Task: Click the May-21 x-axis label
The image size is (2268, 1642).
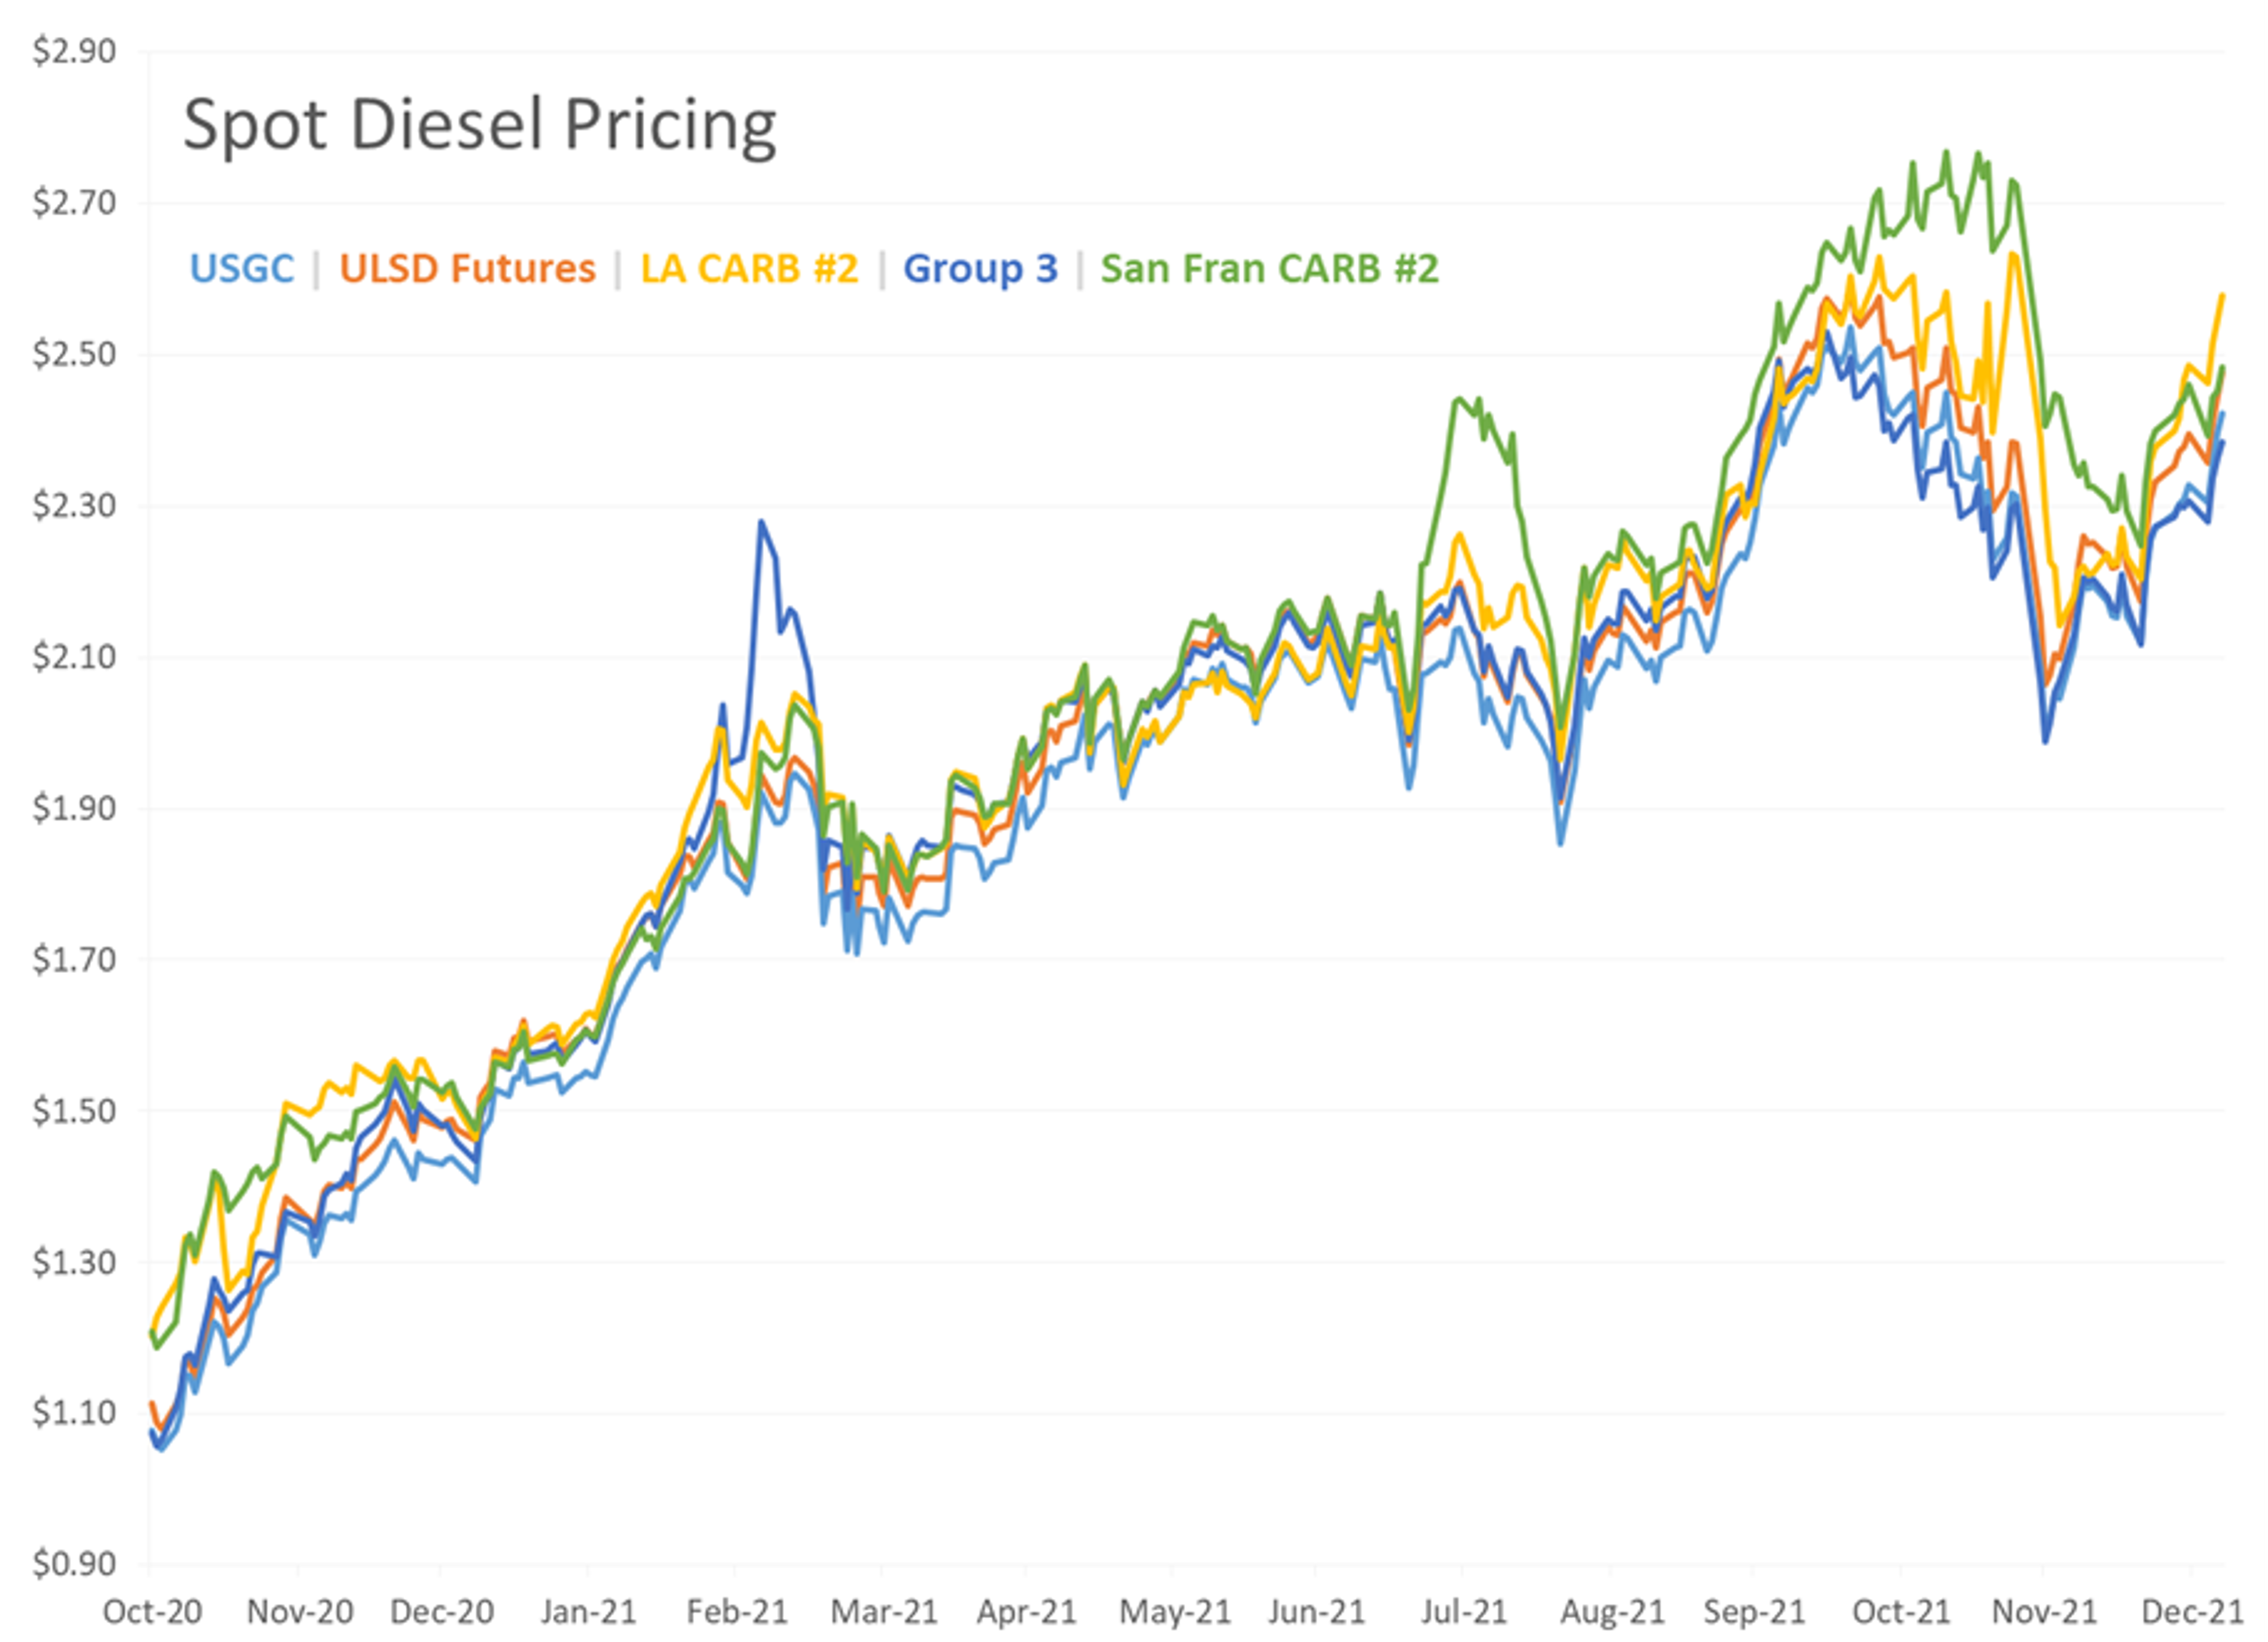Action: pos(1175,1611)
